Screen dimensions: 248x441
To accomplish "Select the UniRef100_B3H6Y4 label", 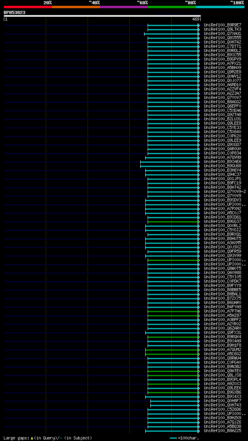I will [222, 170].
